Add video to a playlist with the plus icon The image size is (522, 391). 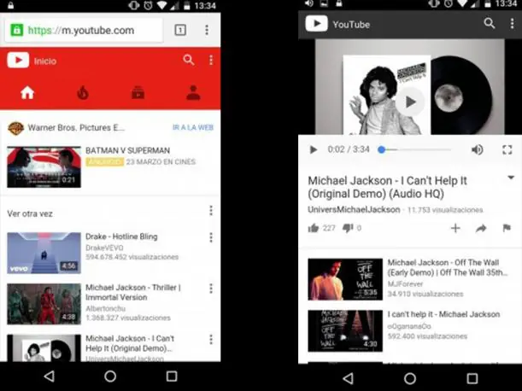(455, 228)
